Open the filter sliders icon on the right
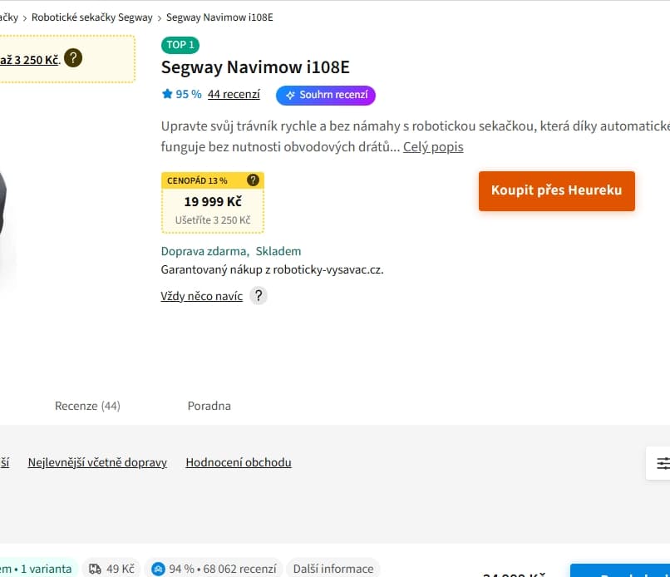670x577 pixels. [662, 463]
